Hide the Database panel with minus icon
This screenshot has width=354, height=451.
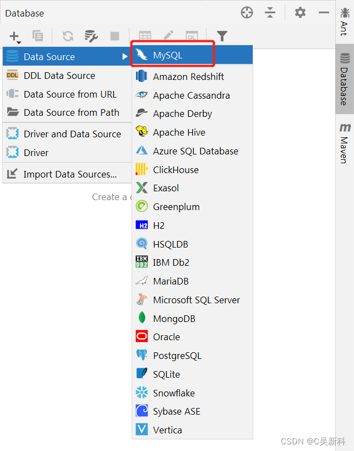[x=324, y=13]
